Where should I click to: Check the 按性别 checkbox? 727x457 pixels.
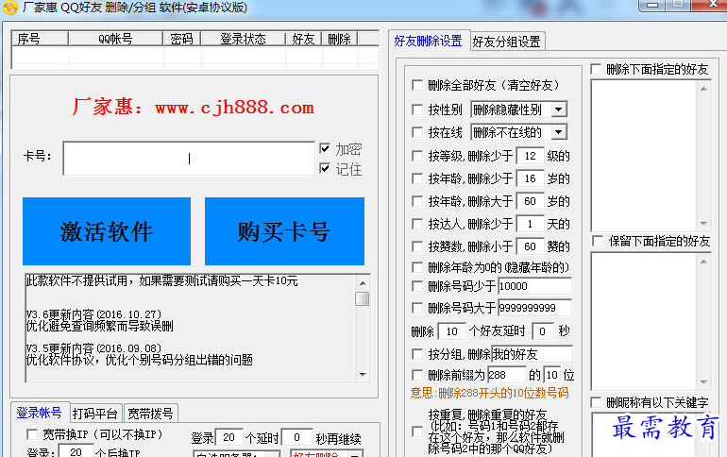pyautogui.click(x=417, y=110)
